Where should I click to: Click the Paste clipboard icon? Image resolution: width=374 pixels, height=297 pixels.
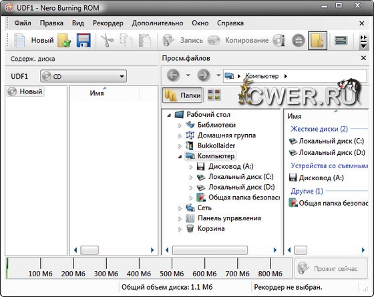[145, 41]
